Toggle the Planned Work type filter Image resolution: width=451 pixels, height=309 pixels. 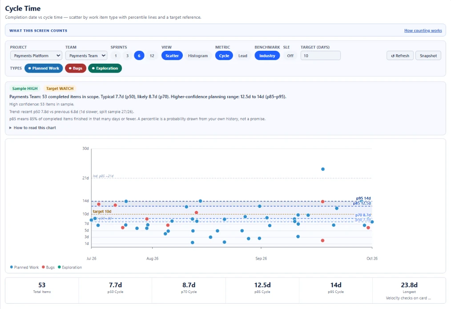[x=44, y=68]
